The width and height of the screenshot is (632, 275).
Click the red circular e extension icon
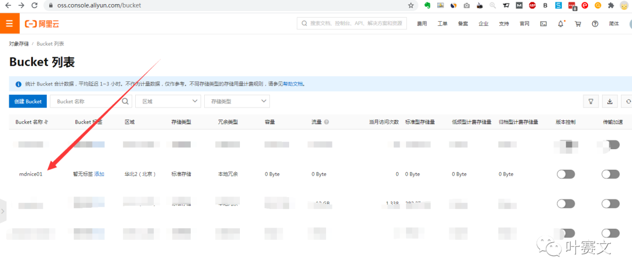pyautogui.click(x=585, y=6)
